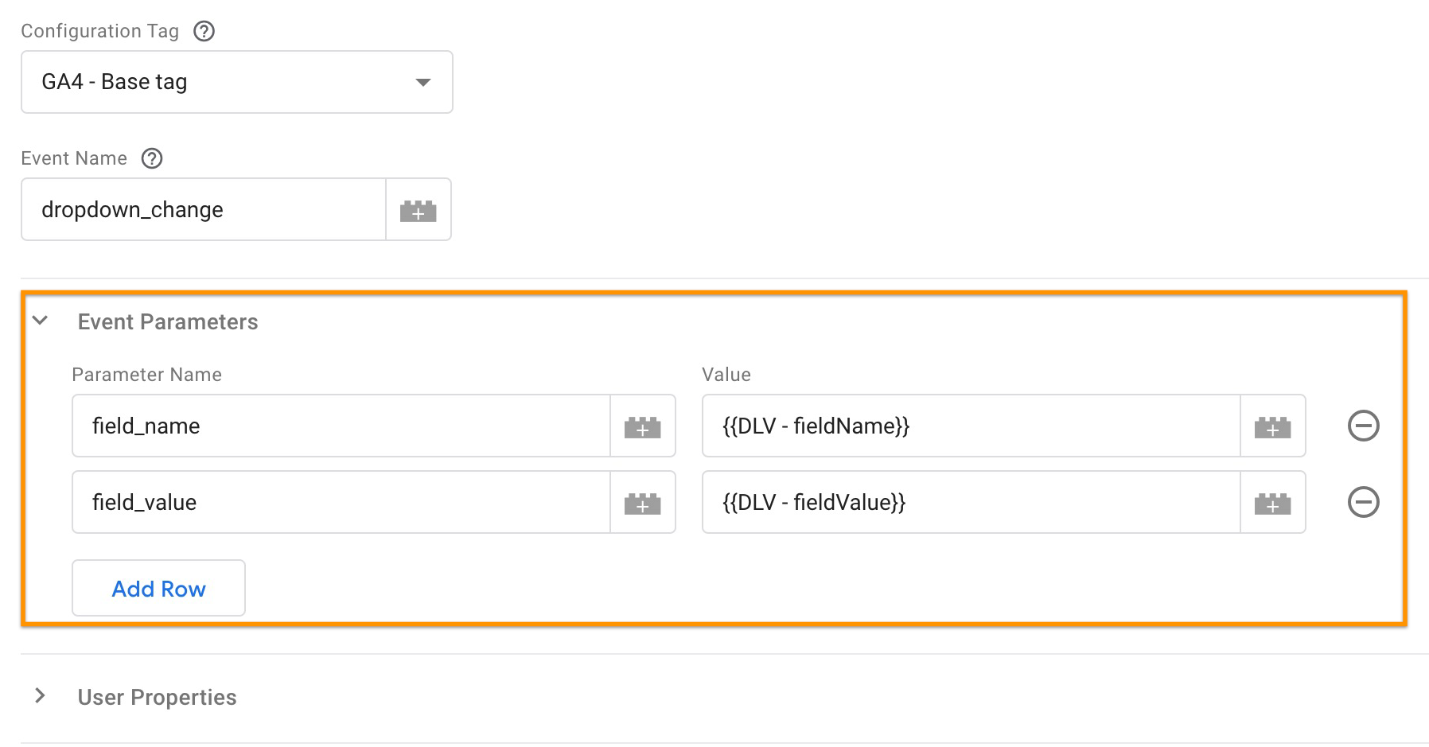Viewport: 1429px width, 747px height.
Task: Click the Event Name help icon
Action: tap(151, 158)
